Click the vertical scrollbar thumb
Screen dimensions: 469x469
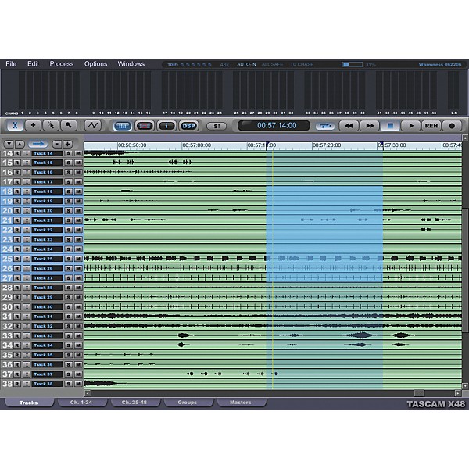tap(465, 270)
